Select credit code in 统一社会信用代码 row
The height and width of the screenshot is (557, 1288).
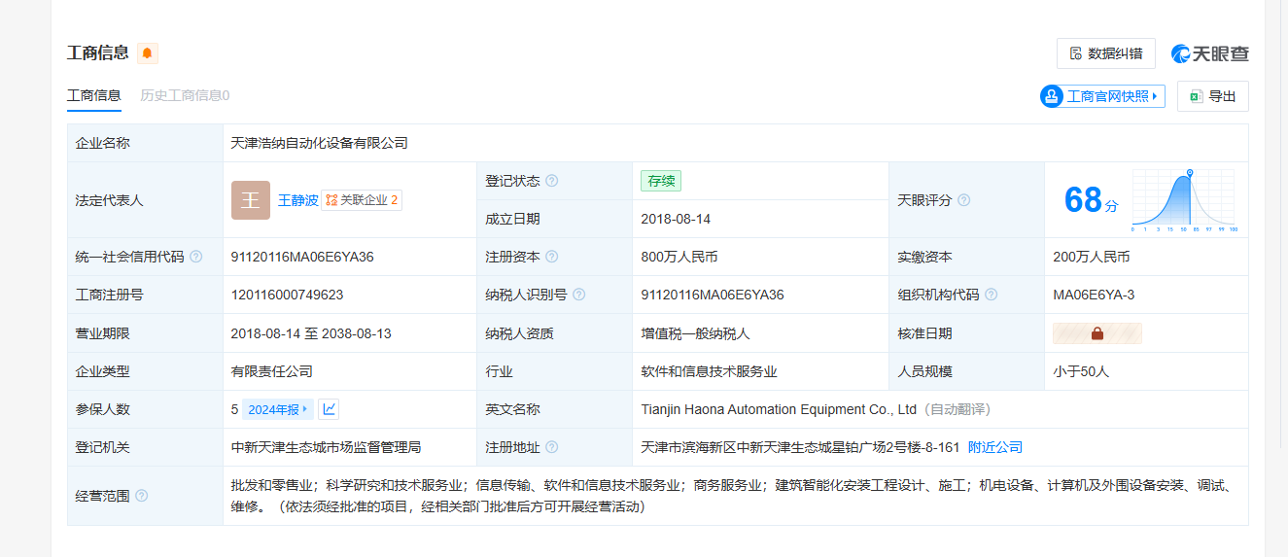(x=302, y=257)
